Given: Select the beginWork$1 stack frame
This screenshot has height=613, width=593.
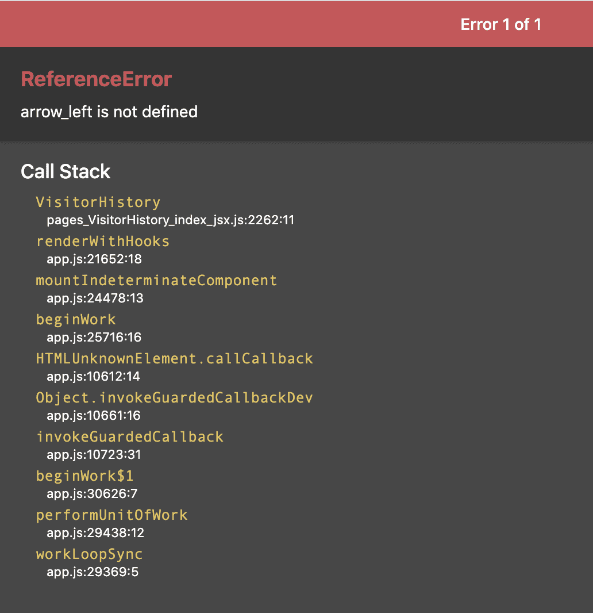Looking at the screenshot, I should pos(84,476).
